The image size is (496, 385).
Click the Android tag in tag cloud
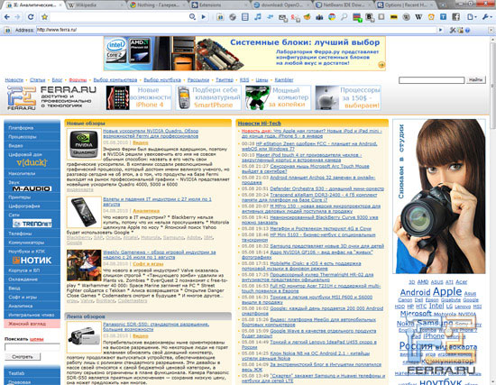click(415, 292)
